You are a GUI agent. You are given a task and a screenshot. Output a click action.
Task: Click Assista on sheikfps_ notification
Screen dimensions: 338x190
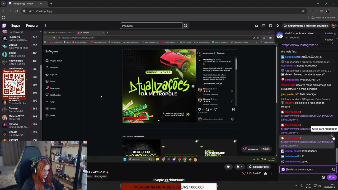tap(329, 33)
